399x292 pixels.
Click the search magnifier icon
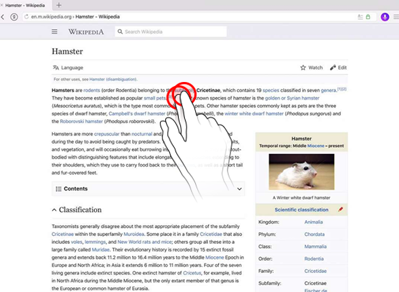pos(120,32)
